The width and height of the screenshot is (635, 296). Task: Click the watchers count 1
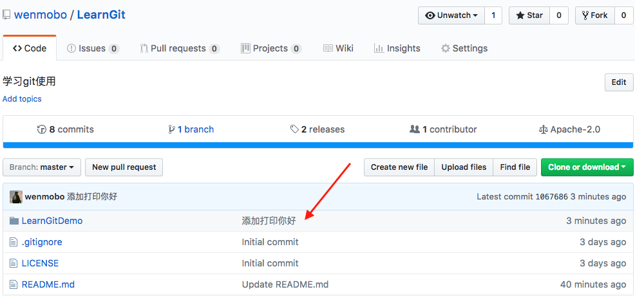(493, 15)
